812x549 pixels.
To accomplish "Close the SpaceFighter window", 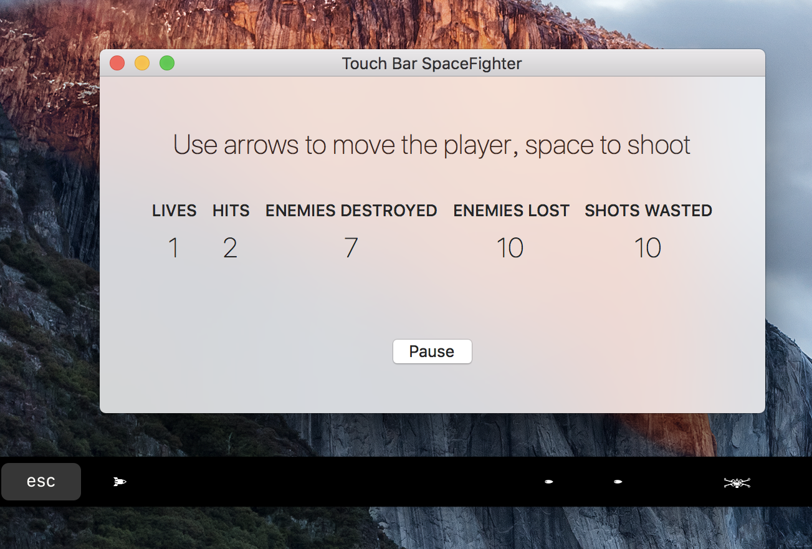I will pos(117,64).
